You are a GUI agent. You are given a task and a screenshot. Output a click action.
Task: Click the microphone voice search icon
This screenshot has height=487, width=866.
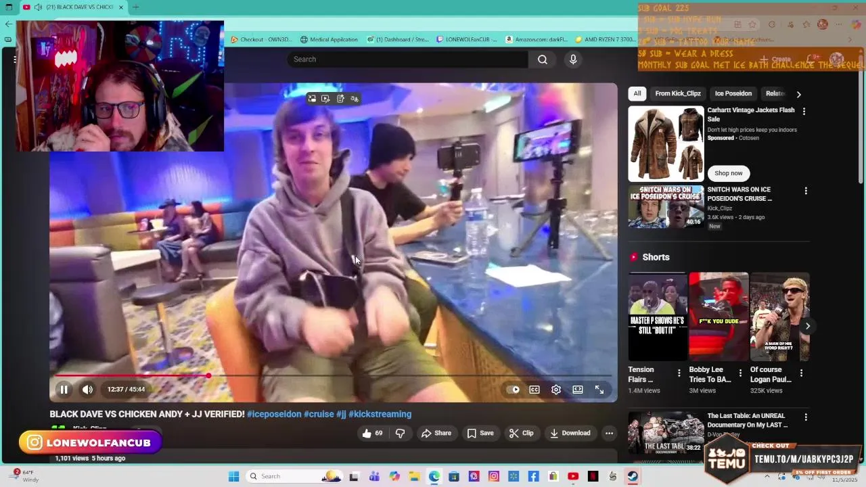point(573,60)
